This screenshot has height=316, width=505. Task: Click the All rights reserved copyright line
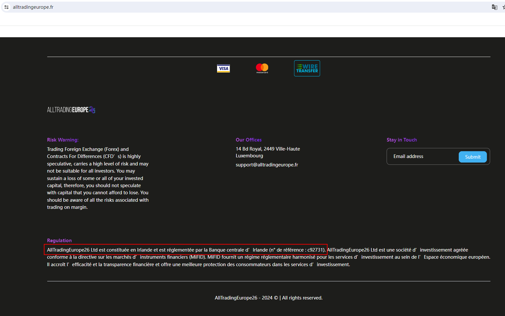[269, 298]
